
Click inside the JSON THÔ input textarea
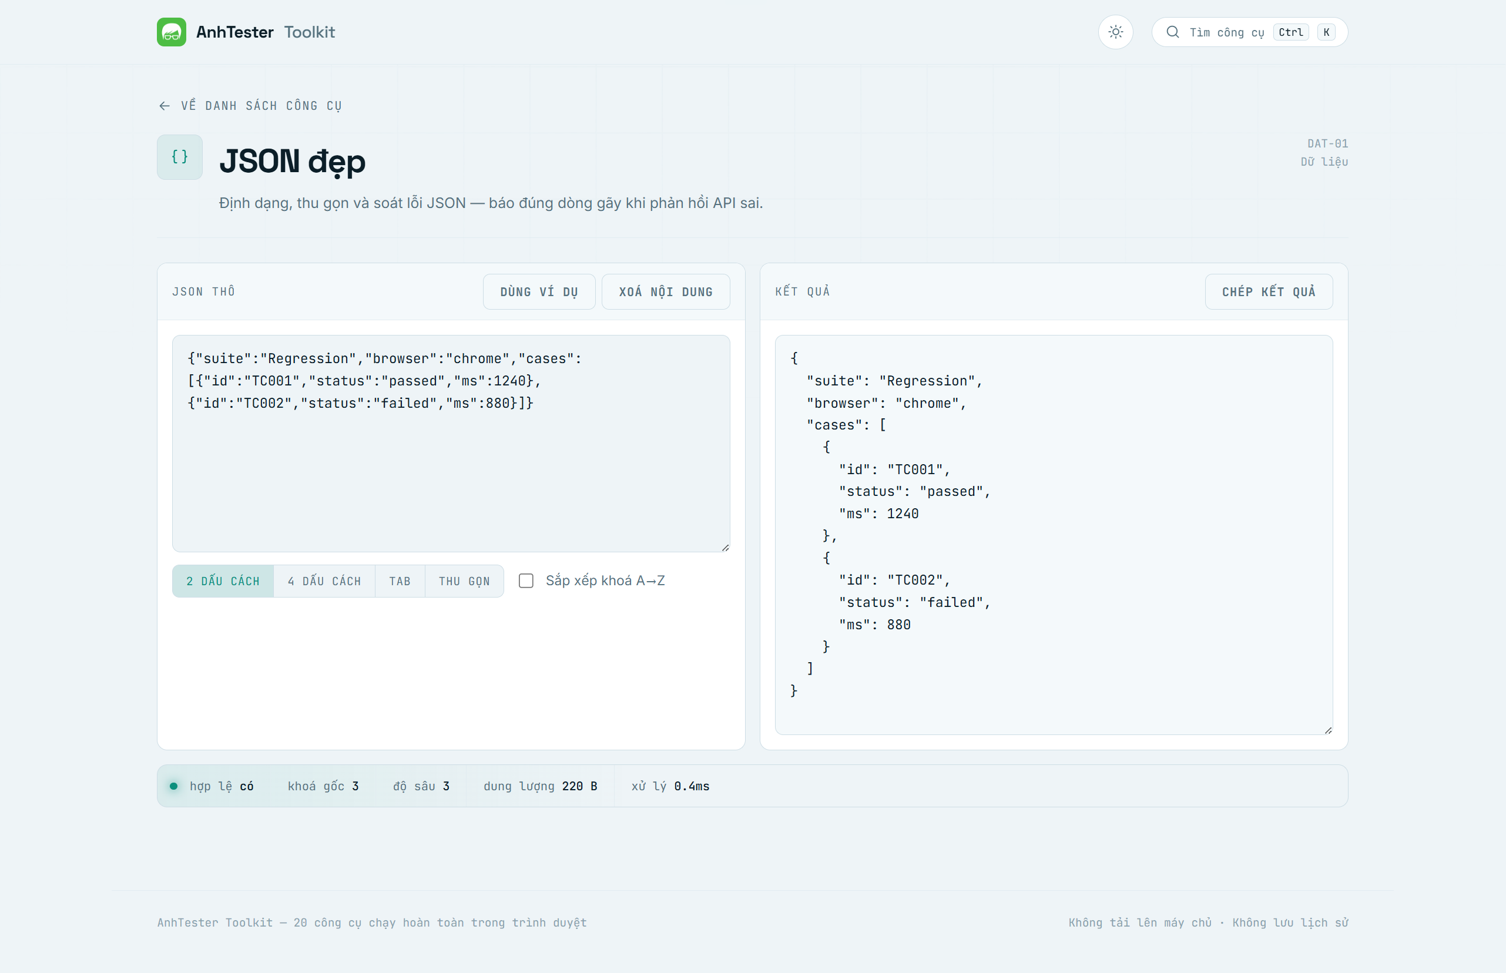coord(451,444)
